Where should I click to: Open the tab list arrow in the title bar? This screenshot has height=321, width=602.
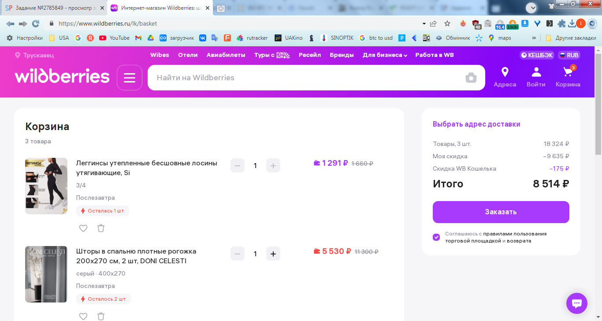pos(531,7)
